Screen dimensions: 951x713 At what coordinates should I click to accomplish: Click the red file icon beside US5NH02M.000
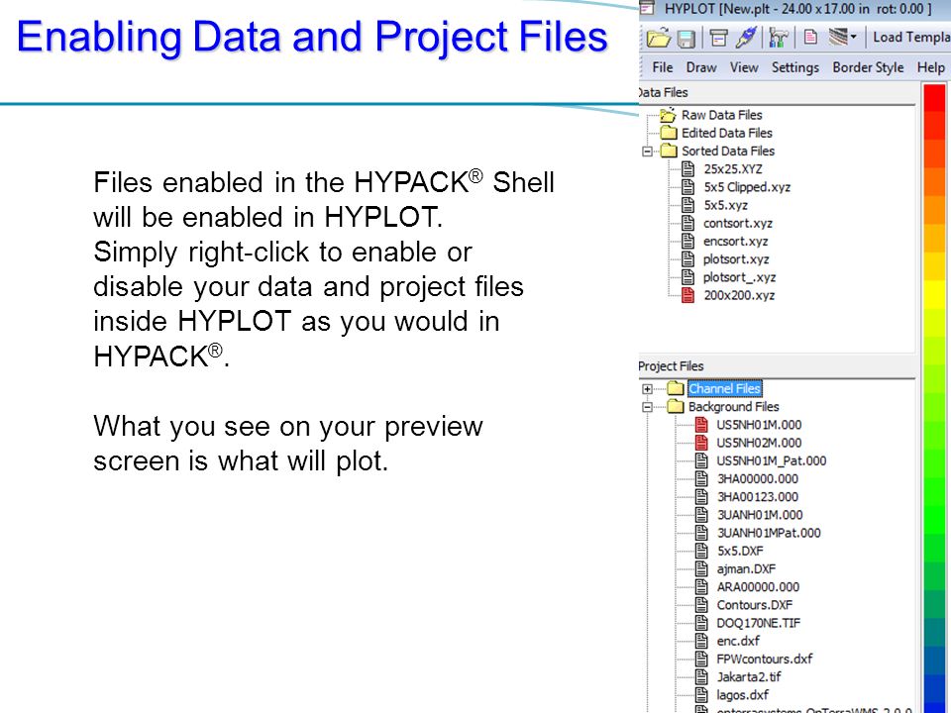tap(701, 444)
